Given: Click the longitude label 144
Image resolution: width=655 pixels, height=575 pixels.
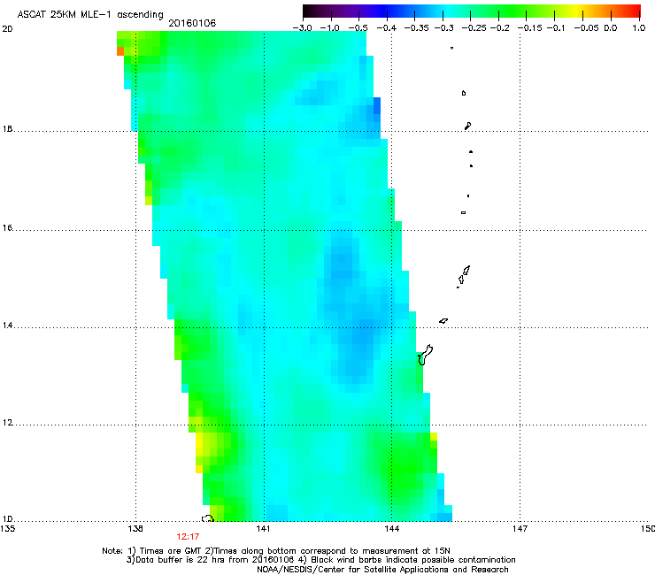Looking at the screenshot, I should [x=391, y=529].
